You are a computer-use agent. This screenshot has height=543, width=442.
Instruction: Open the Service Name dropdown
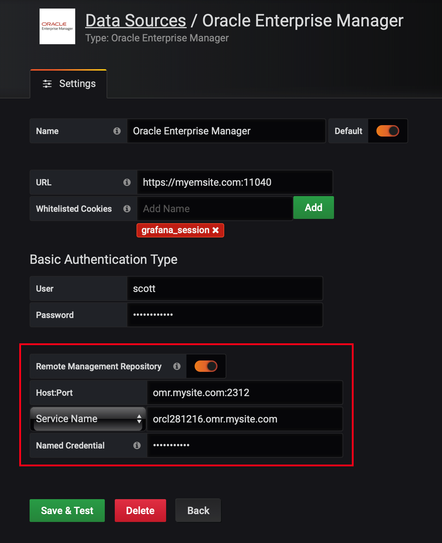click(88, 419)
